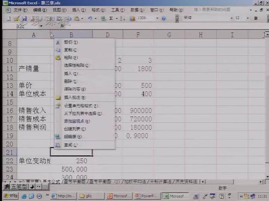Toggle Bold formatting with the B button
The image size is (269, 201).
click(x=256, y=18)
